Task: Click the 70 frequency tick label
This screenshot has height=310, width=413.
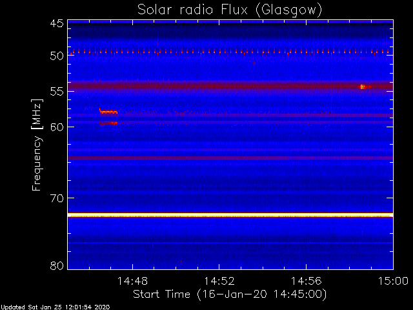Action: [57, 198]
